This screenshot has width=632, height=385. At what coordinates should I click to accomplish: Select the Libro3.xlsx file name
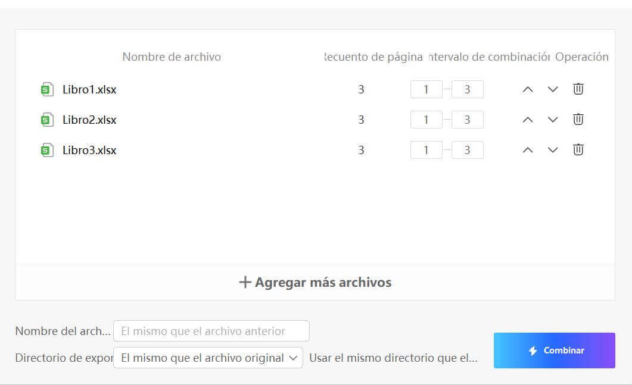[89, 150]
